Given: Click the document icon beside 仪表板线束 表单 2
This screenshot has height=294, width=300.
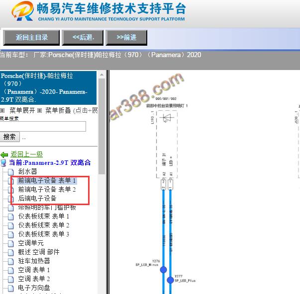Looking at the screenshot, I should 11,225.
